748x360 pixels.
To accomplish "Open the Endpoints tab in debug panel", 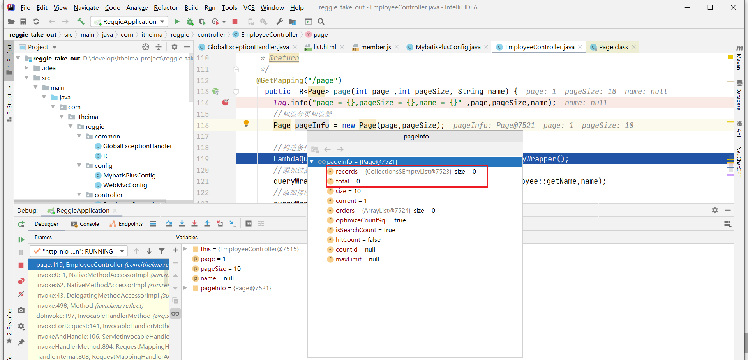I will tap(126, 224).
